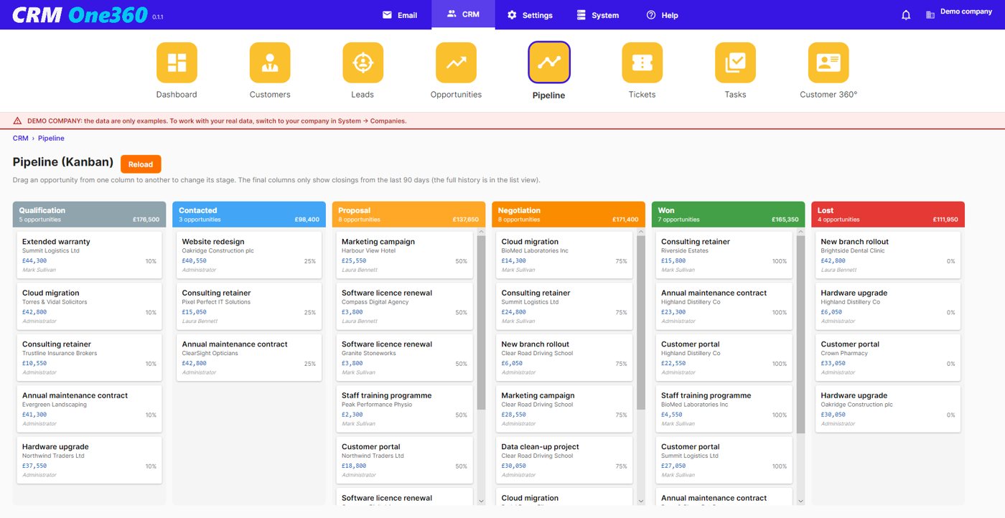Click the Proposal column scroll-down arrow
Image resolution: width=1005 pixels, height=518 pixels.
pyautogui.click(x=481, y=501)
